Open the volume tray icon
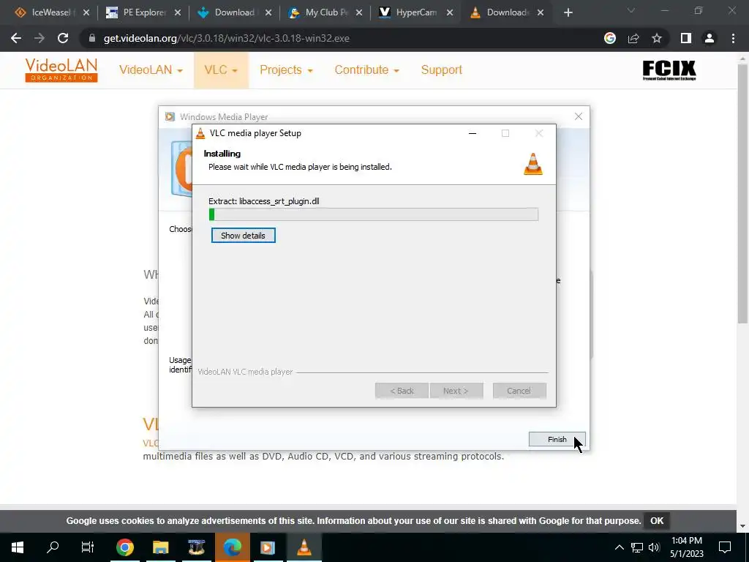The height and width of the screenshot is (562, 749). tap(654, 547)
